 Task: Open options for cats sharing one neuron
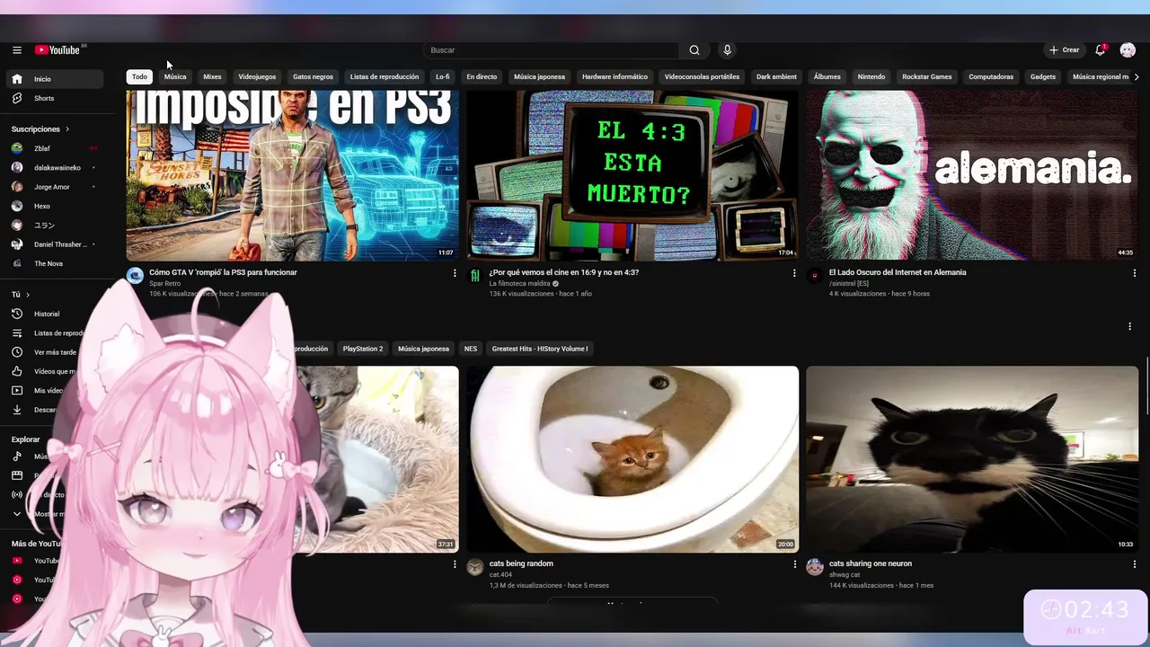click(x=1134, y=564)
